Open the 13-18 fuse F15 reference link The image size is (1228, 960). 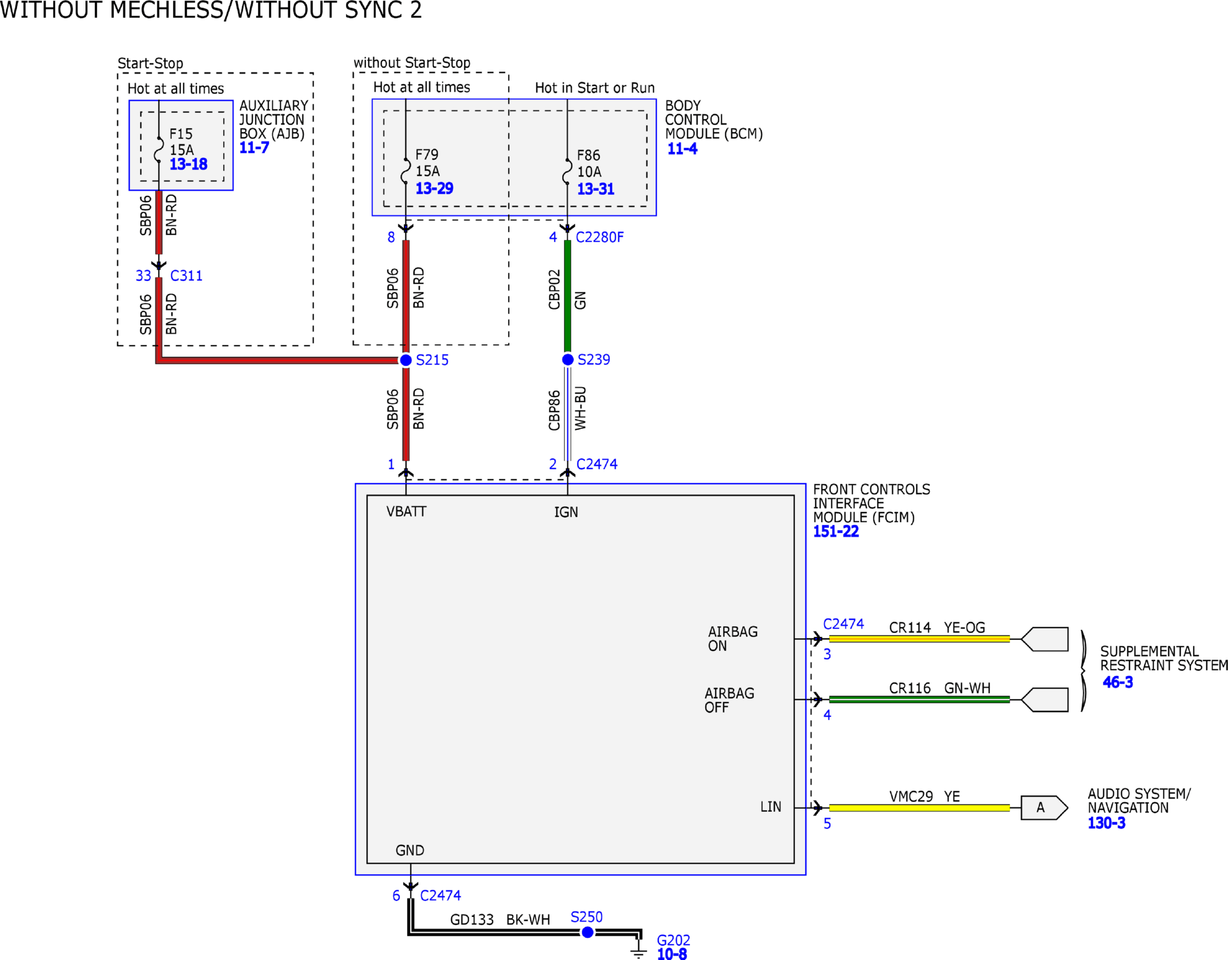(x=188, y=164)
